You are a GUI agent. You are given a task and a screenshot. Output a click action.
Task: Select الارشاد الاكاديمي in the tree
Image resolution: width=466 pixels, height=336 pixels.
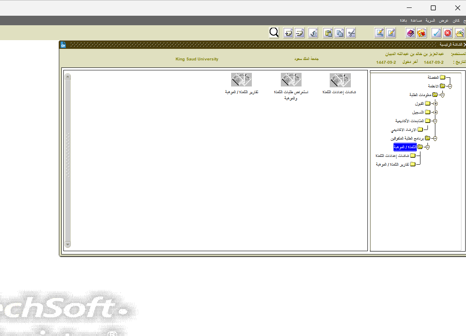click(x=403, y=130)
